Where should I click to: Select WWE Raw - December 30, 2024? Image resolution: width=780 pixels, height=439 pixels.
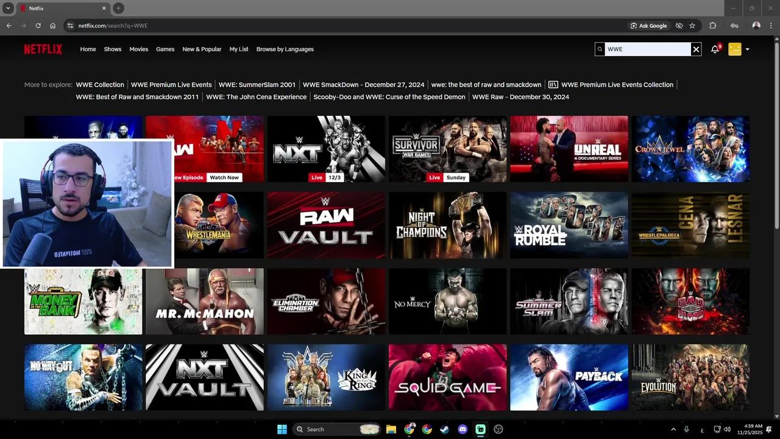(520, 97)
